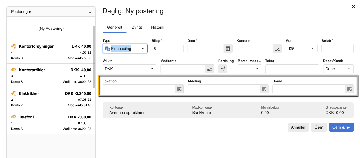This screenshot has height=158, width=360.
Task: Click the Annullér button
Action: pyautogui.click(x=298, y=127)
